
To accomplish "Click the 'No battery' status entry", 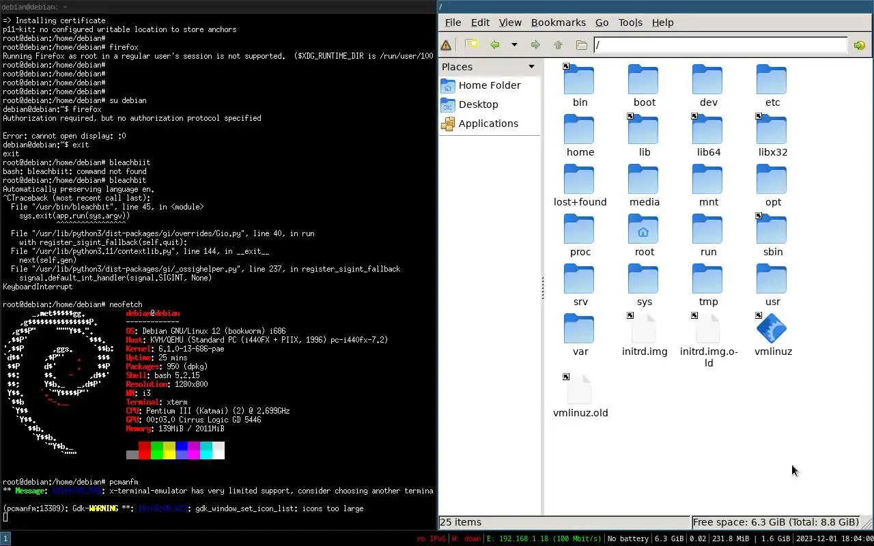I will pyautogui.click(x=628, y=538).
